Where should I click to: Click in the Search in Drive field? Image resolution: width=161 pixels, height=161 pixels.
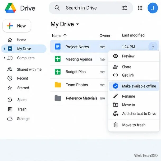91,8
